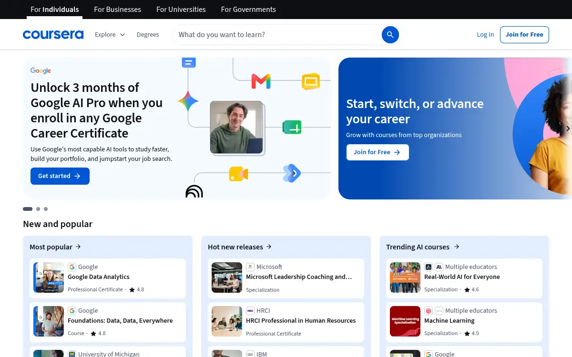Click the Machine Learning course title

pyautogui.click(x=449, y=321)
